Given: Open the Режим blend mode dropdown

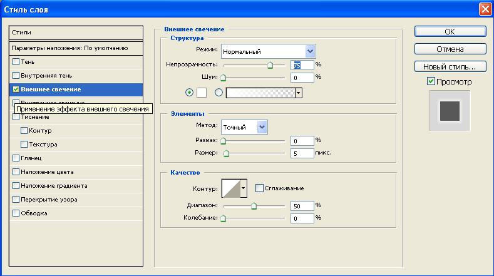Looking at the screenshot, I should coord(309,51).
